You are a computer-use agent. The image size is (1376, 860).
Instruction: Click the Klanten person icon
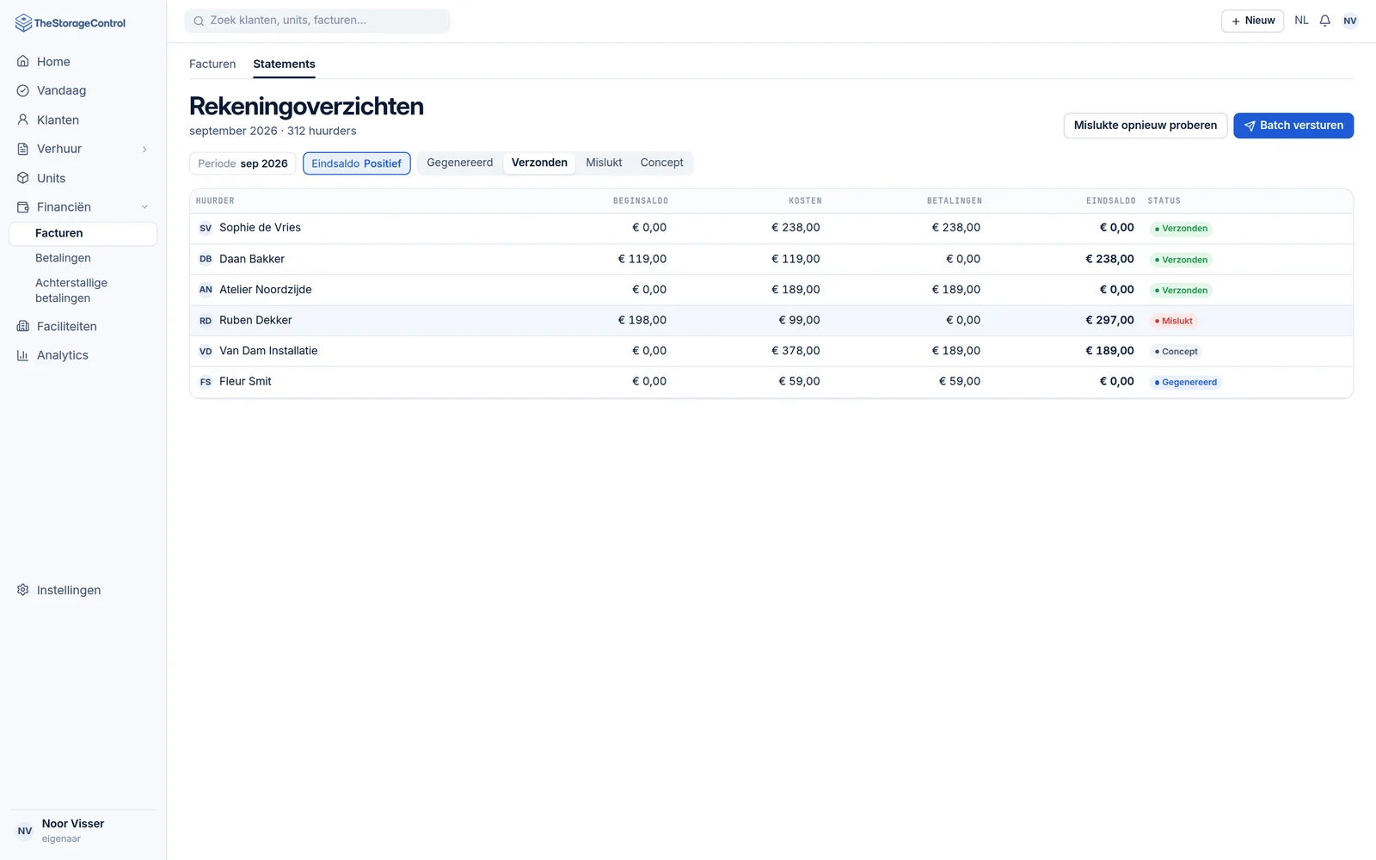point(23,120)
